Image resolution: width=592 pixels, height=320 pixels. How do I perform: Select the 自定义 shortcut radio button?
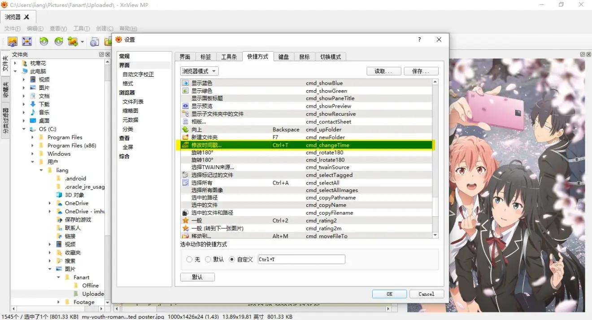tap(232, 259)
